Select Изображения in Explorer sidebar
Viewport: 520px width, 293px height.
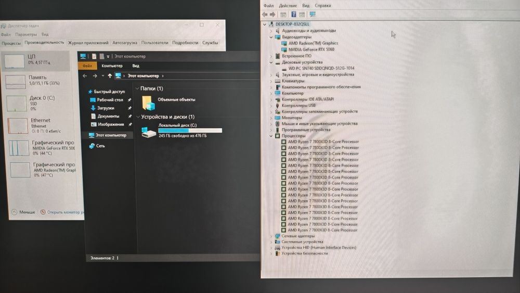(x=108, y=124)
